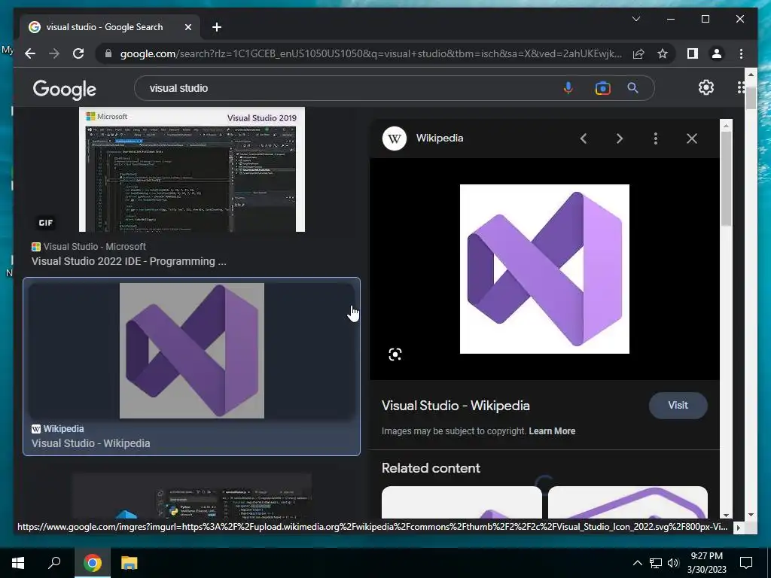This screenshot has height=578, width=771.
Task: Search by image with Google Lens
Action: [602, 88]
